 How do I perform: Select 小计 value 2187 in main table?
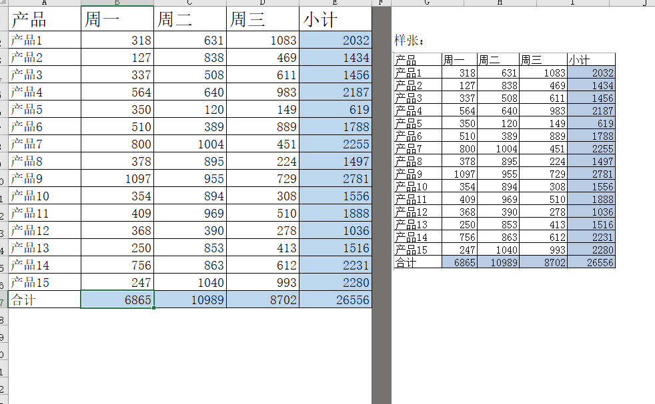[x=336, y=92]
